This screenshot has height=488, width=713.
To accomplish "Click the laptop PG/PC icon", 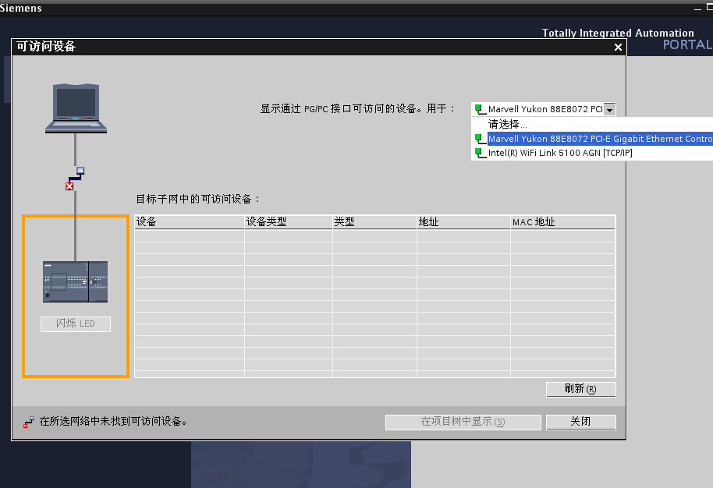I will point(75,107).
